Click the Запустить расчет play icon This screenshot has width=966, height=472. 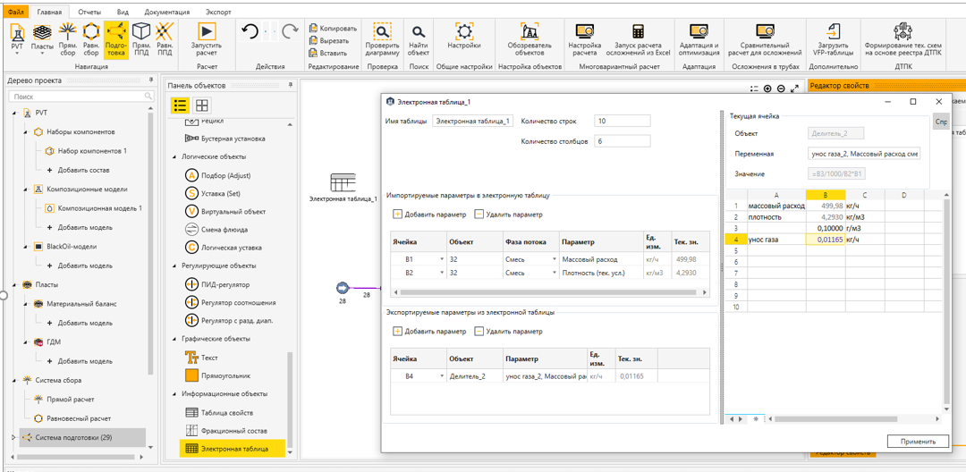(x=207, y=30)
